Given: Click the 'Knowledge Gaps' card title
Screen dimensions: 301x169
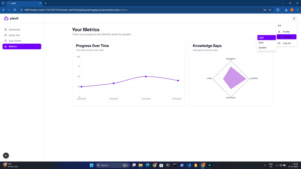Looking at the screenshot, I should pyautogui.click(x=207, y=46).
